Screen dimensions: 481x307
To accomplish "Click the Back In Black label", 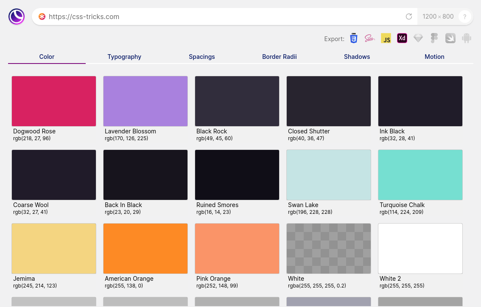I will [x=123, y=205].
